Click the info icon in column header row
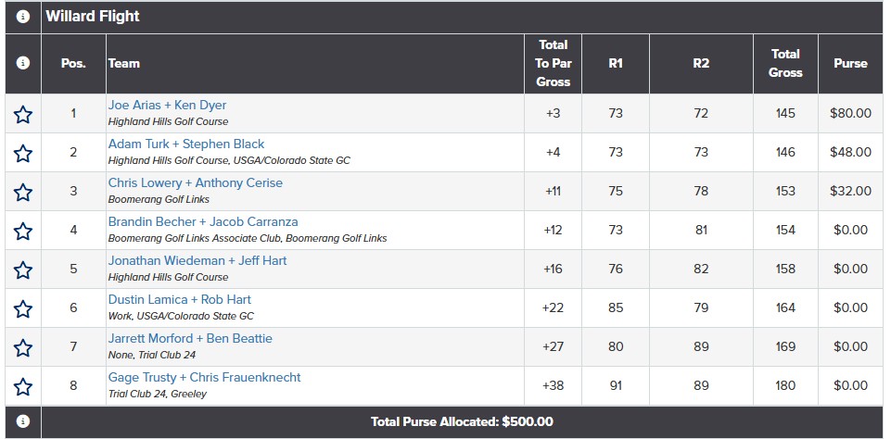Viewport: 891px width, 439px height. (23, 63)
